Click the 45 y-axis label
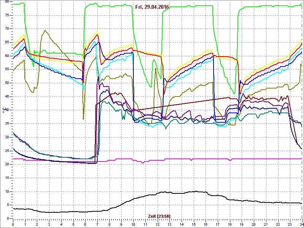The width and height of the screenshot is (304, 228). pos(8,97)
